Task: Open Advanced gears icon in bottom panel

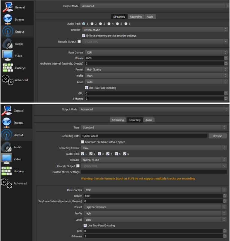Action: click(x=7, y=183)
